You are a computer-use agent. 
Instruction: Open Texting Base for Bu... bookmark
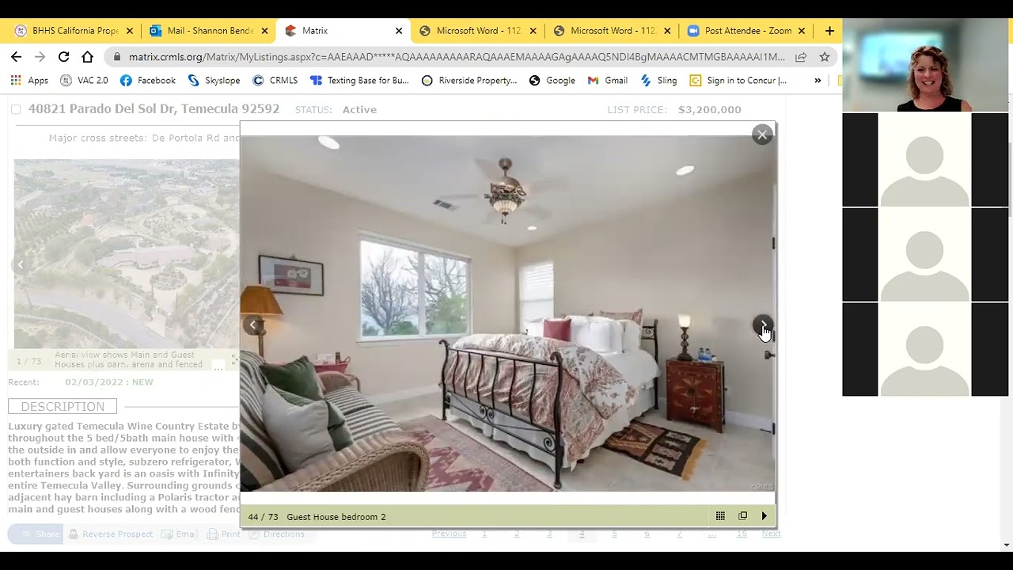pyautogui.click(x=359, y=80)
